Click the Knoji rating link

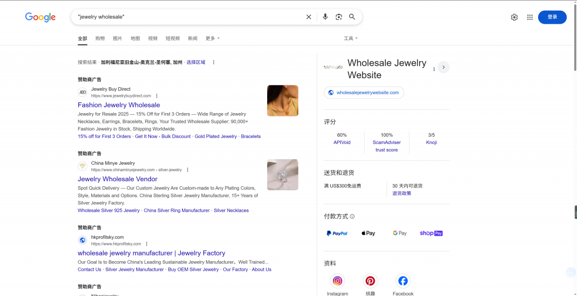pyautogui.click(x=431, y=142)
